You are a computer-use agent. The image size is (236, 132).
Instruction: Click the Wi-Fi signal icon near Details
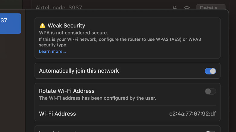pyautogui.click(x=187, y=8)
